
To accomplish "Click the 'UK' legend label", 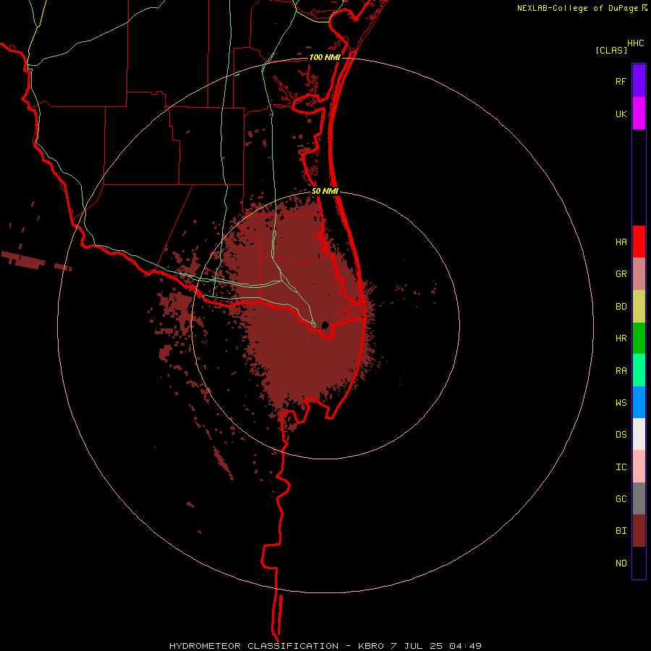I will pos(621,114).
